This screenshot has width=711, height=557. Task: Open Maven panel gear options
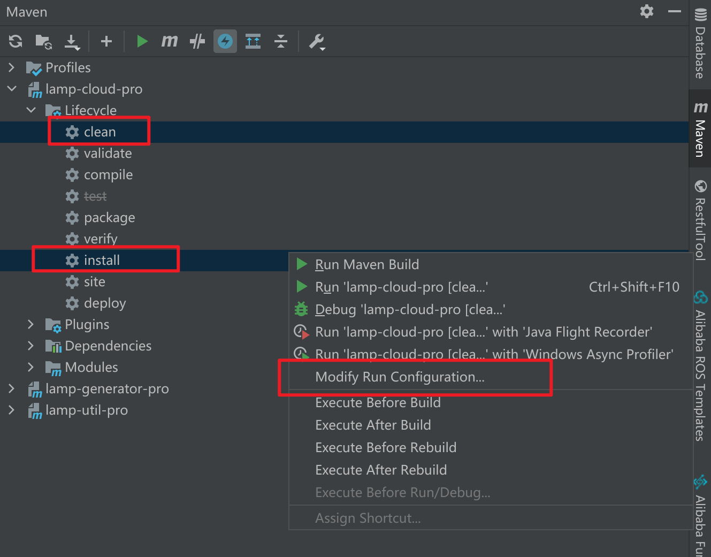coord(647,11)
